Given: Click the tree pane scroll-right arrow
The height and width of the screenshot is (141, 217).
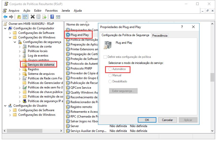Looking at the screenshot, I should pos(61,131).
